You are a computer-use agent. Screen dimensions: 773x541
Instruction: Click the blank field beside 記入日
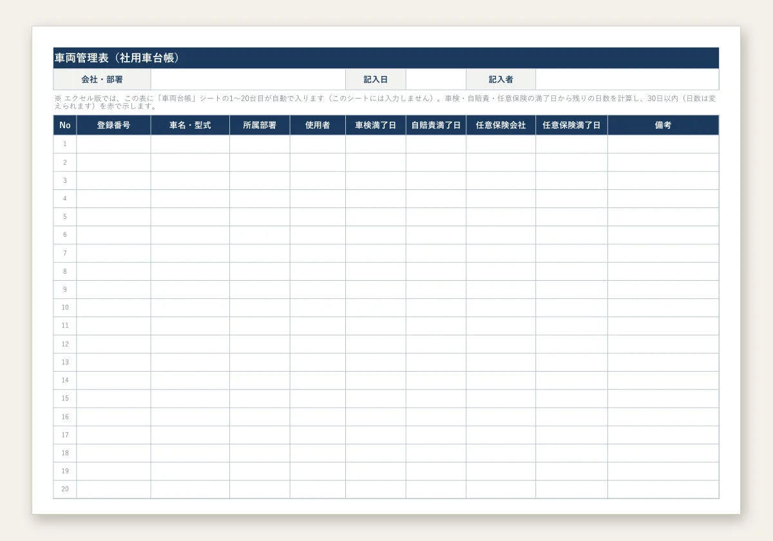pos(436,79)
